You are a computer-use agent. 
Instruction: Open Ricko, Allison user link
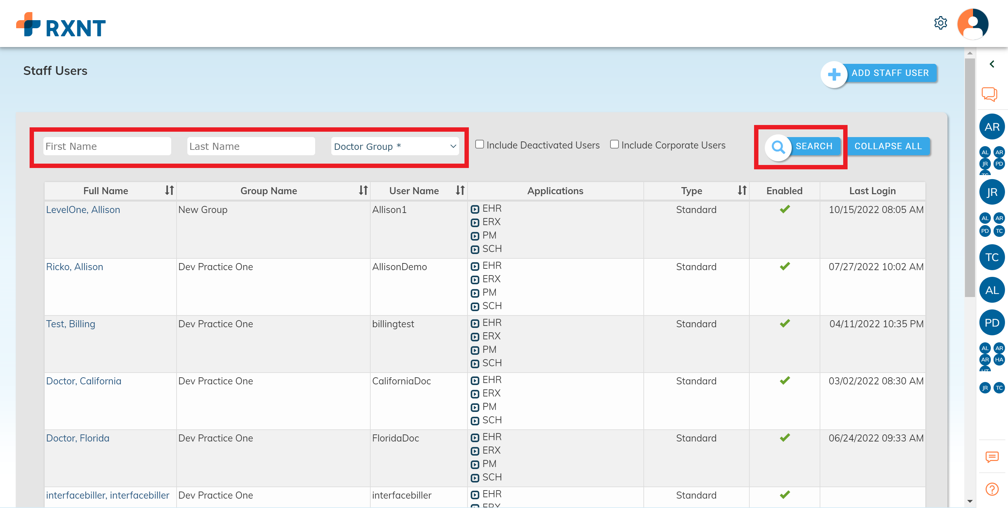coord(74,266)
